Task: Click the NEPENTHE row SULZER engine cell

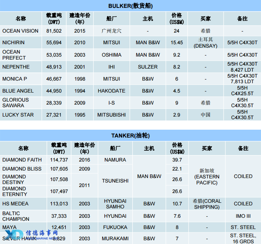Action: point(148,67)
